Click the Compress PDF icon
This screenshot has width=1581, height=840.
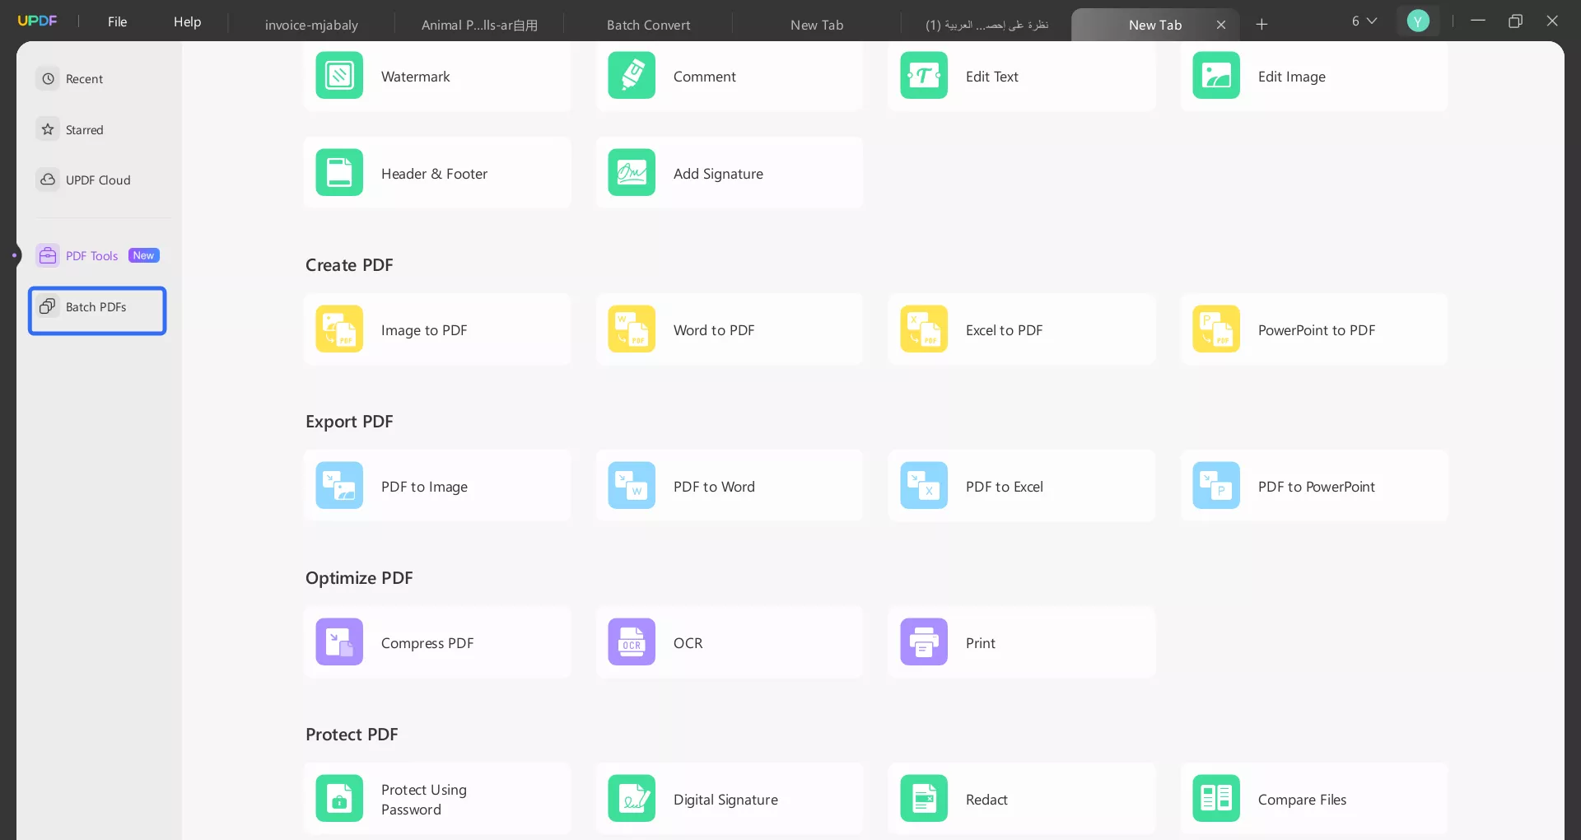point(339,642)
